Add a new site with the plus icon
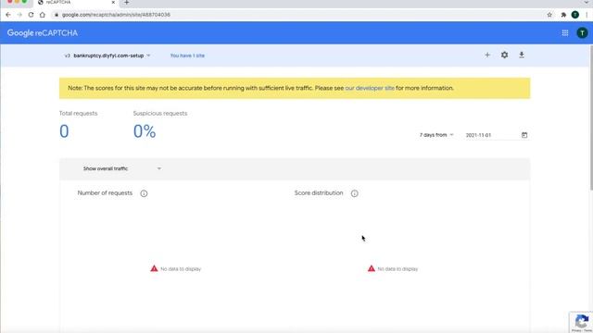 pyautogui.click(x=487, y=55)
